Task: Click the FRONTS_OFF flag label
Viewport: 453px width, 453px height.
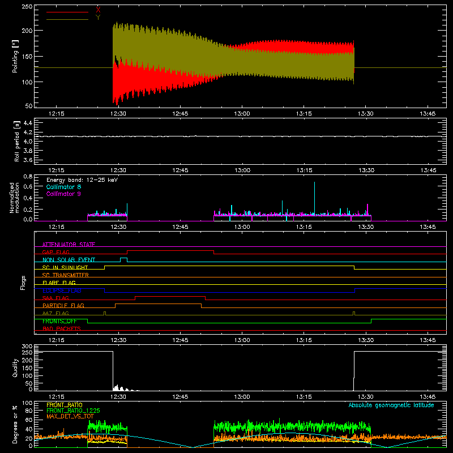Action: 59,321
